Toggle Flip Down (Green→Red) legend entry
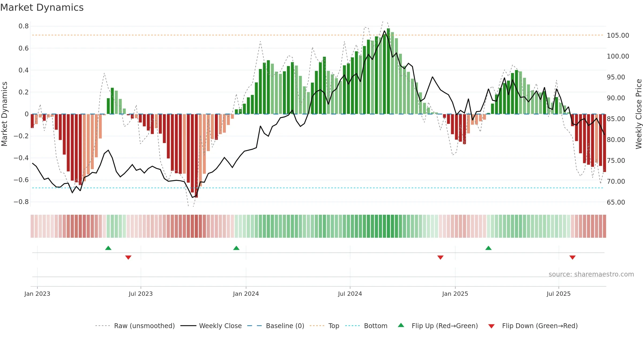This screenshot has width=643, height=361. point(533,326)
